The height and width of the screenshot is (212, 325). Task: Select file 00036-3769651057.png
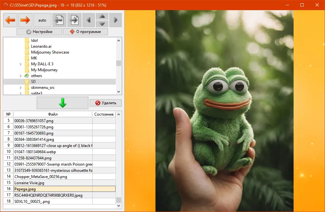(x=53, y=121)
